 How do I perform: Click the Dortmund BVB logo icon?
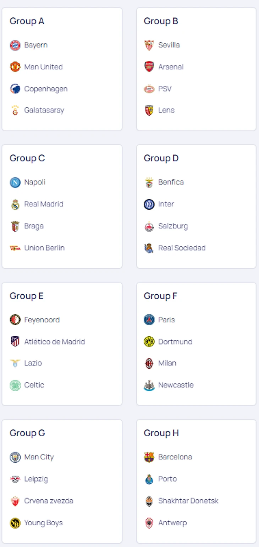(x=149, y=342)
